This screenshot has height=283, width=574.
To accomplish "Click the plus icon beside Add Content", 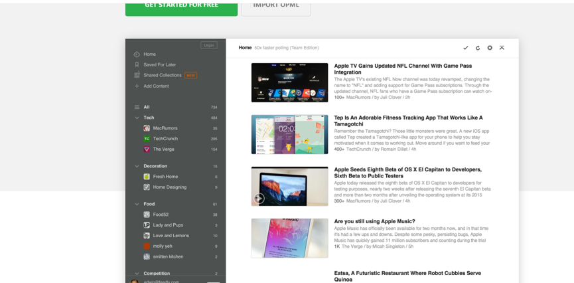I will [137, 86].
